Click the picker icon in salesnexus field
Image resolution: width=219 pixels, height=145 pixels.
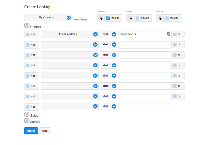click(168, 34)
